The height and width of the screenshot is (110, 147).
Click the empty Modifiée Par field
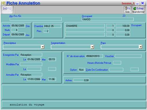point(31,64)
